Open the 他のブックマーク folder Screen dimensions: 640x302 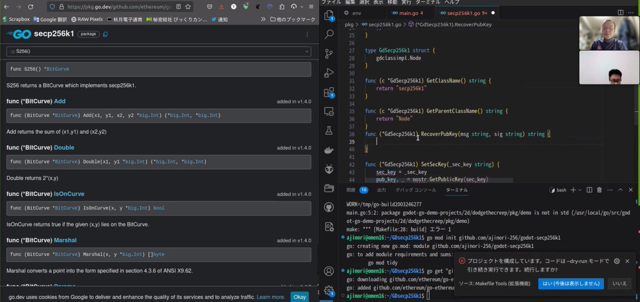coord(292,19)
